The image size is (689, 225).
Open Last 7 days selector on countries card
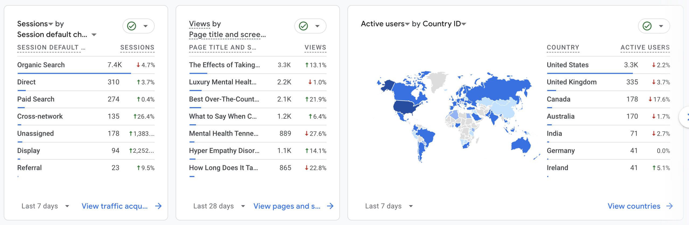[x=388, y=206]
